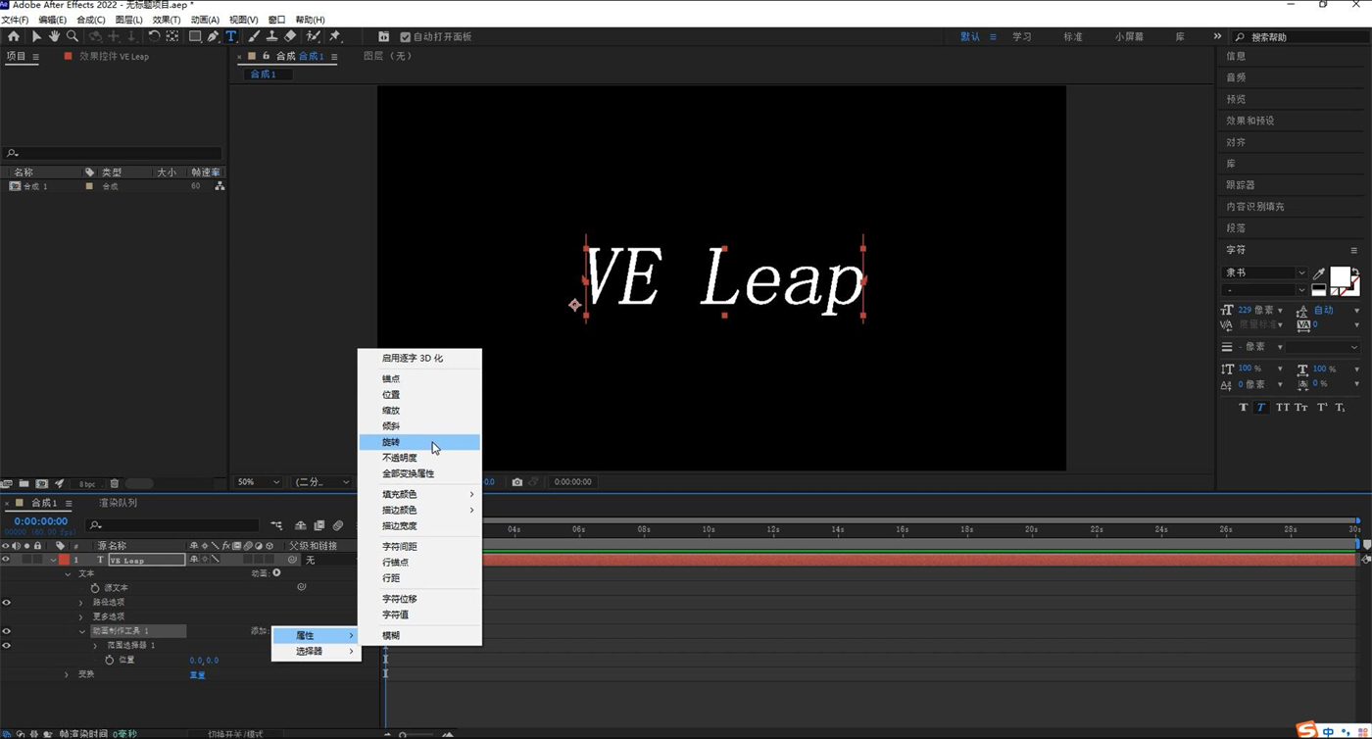Viewport: 1372px width, 739px height.
Task: Click the white fill color swatch
Action: click(x=1339, y=276)
